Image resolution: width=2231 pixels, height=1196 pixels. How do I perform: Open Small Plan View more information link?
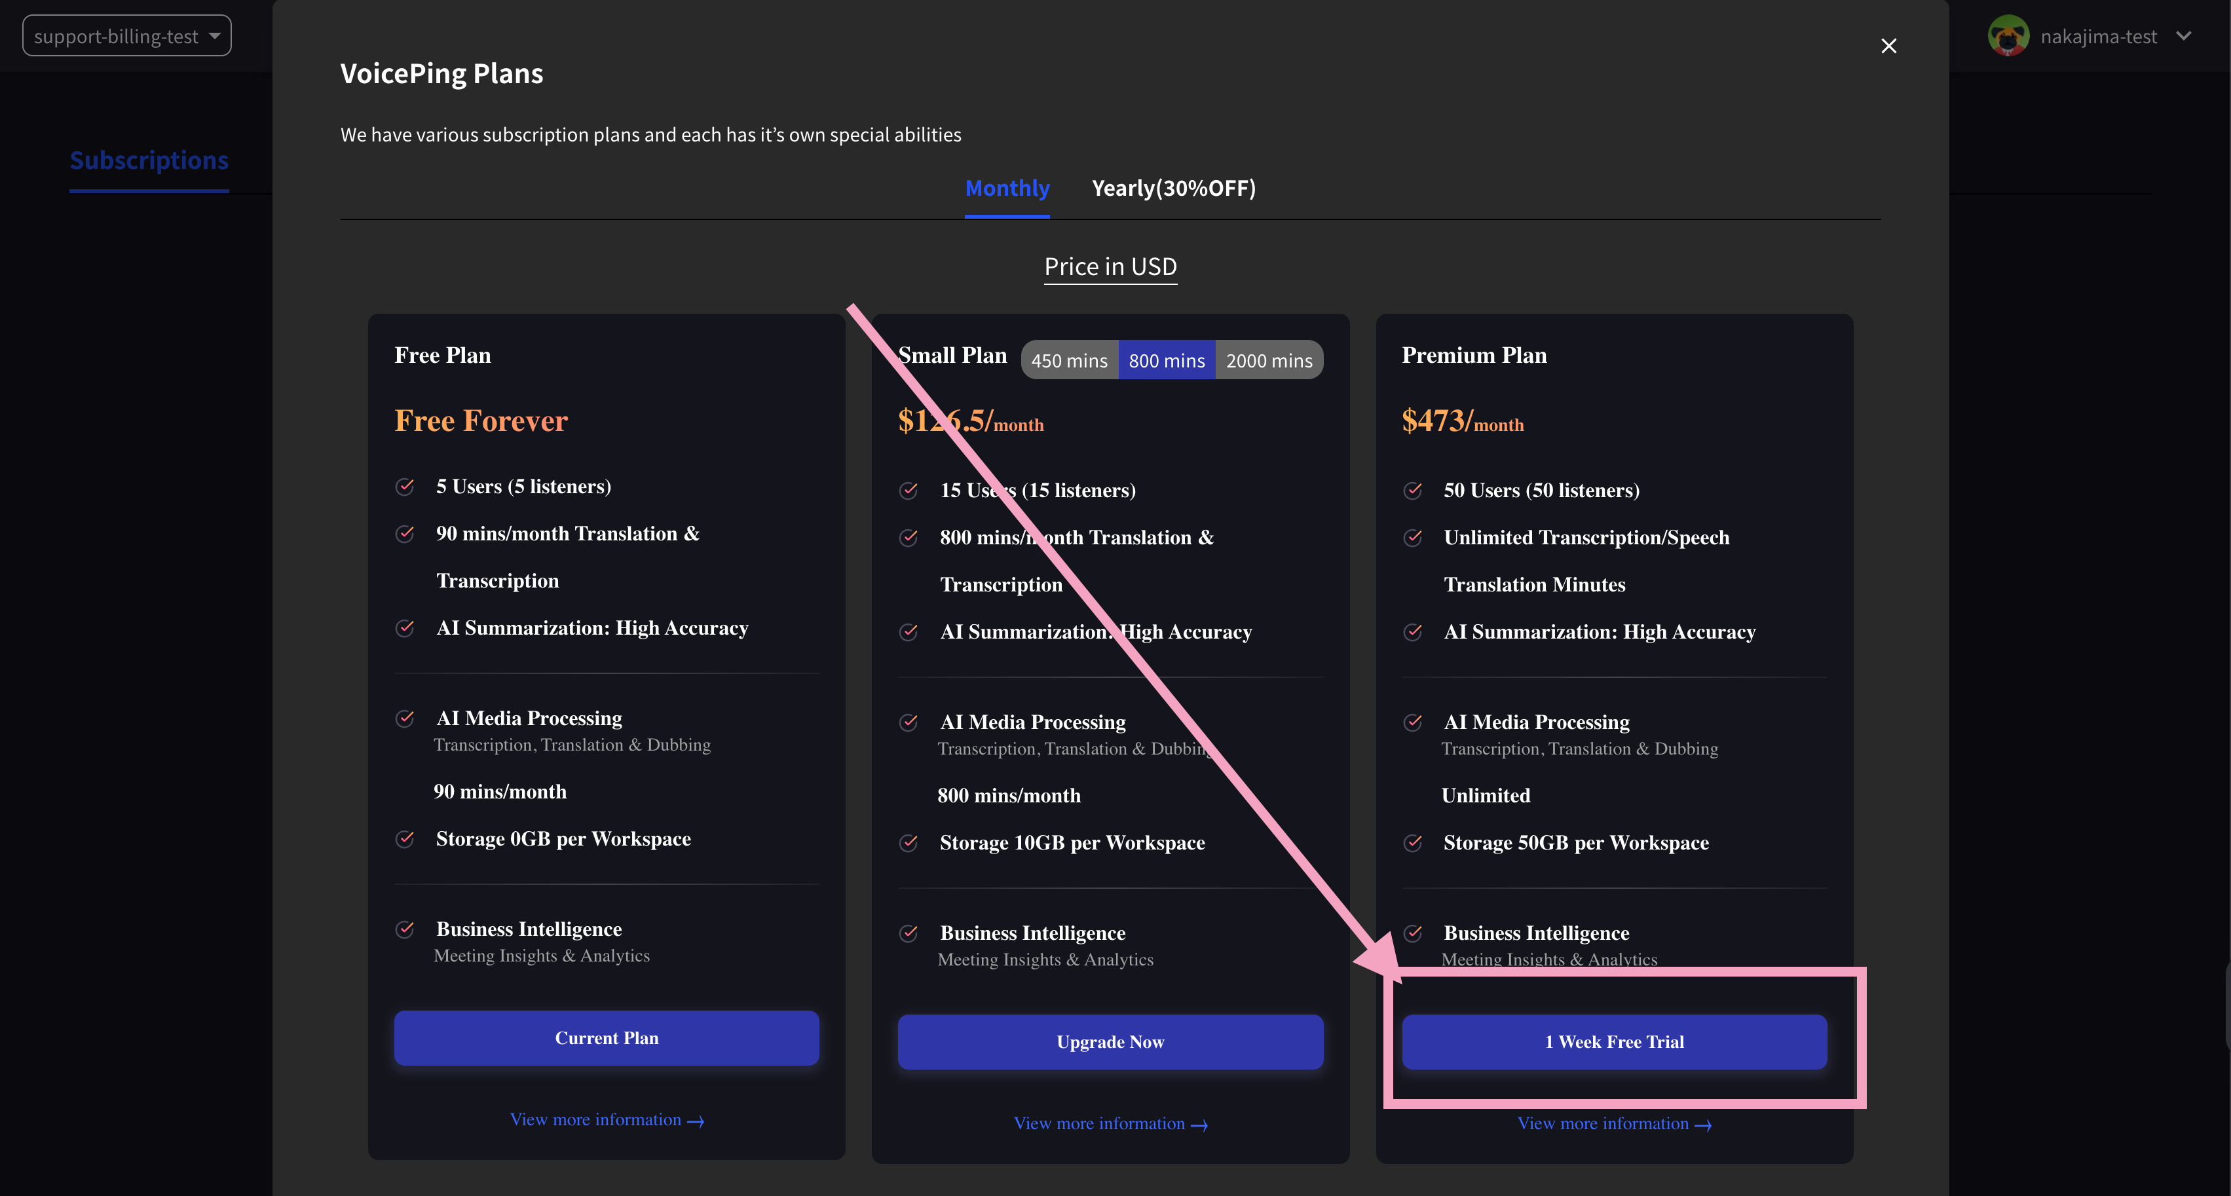click(x=1110, y=1123)
